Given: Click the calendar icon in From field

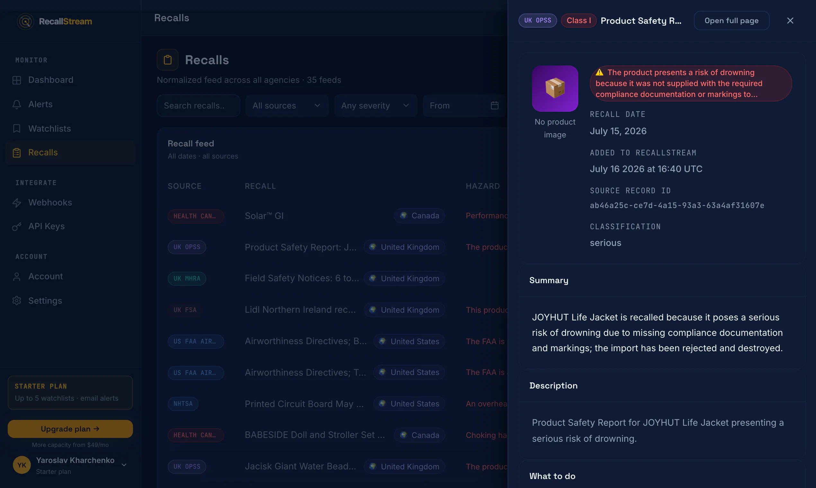Looking at the screenshot, I should tap(494, 106).
